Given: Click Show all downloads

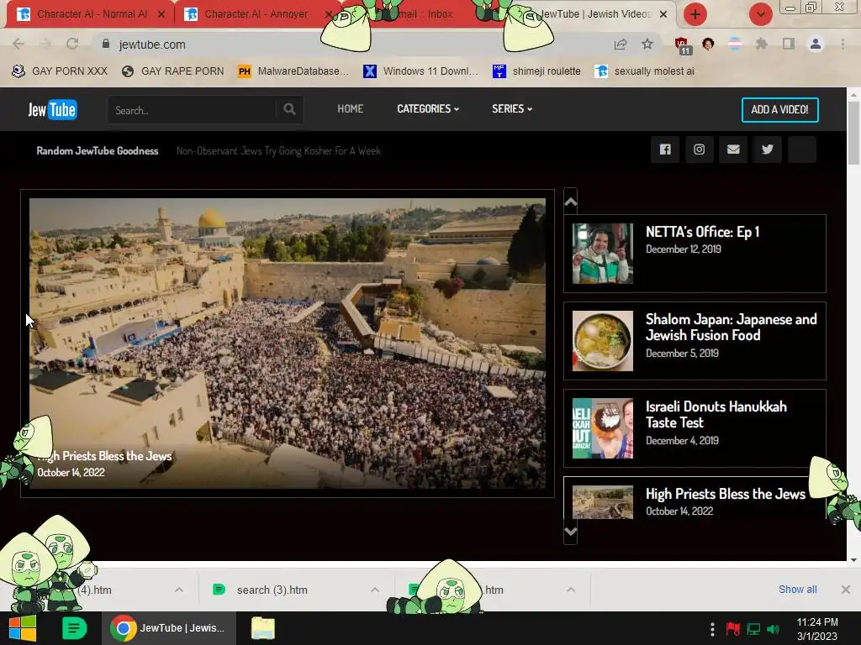Looking at the screenshot, I should click(797, 589).
